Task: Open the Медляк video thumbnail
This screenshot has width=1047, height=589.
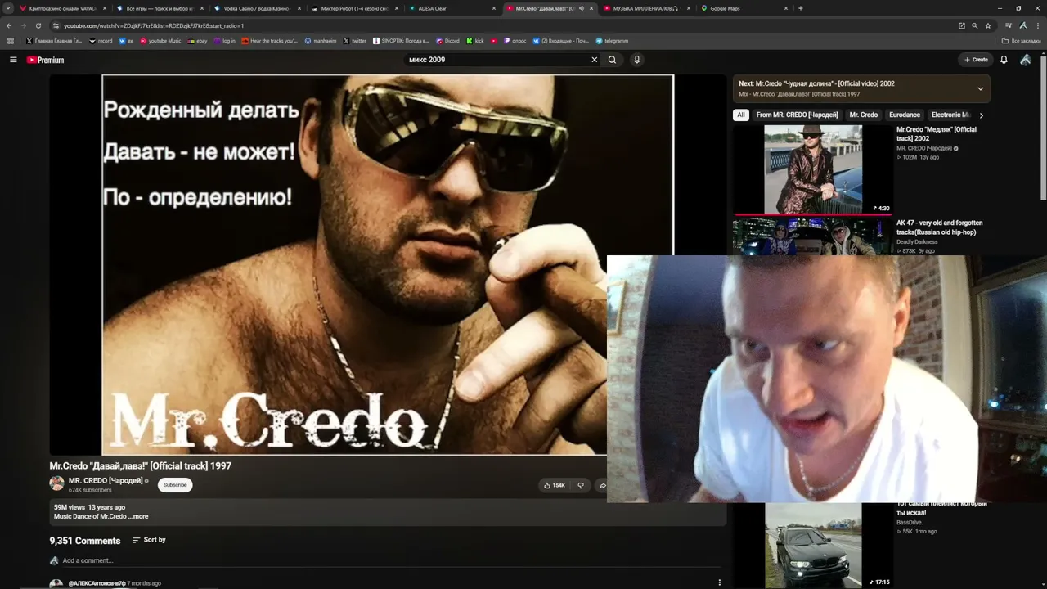Action: coord(813,169)
